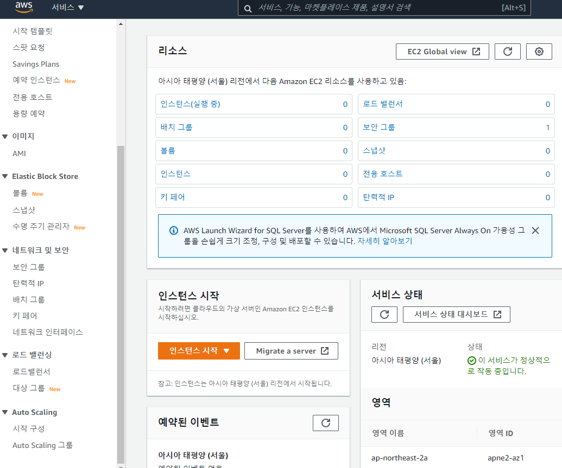Open 로드밸런서 in sidebar
The width and height of the screenshot is (562, 468).
[x=31, y=371]
